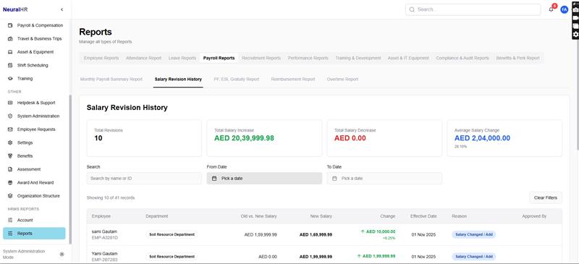Click the Search by name or ID field
Screen dimensions: 579x264
click(144, 179)
